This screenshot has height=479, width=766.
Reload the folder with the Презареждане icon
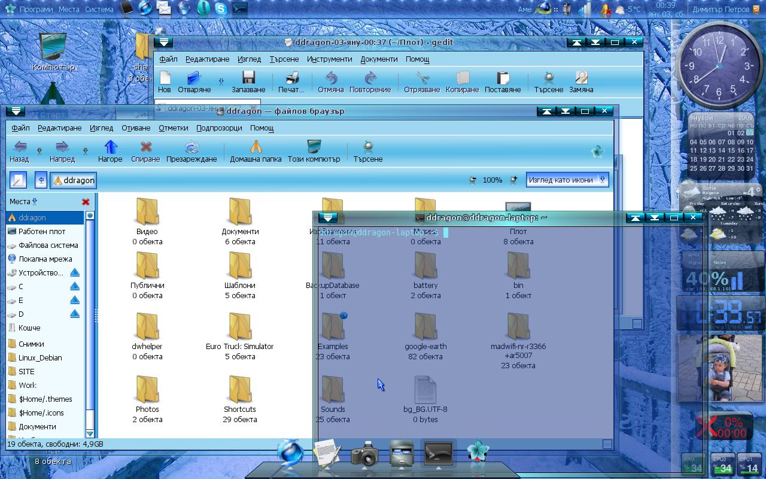[191, 147]
